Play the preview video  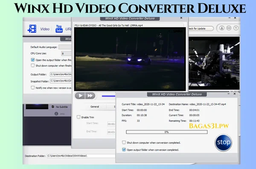tap(80, 96)
